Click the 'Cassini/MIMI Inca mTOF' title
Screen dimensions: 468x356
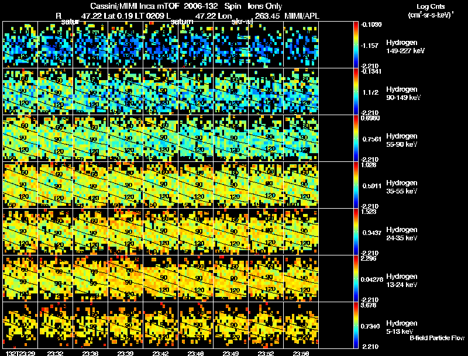135,6
